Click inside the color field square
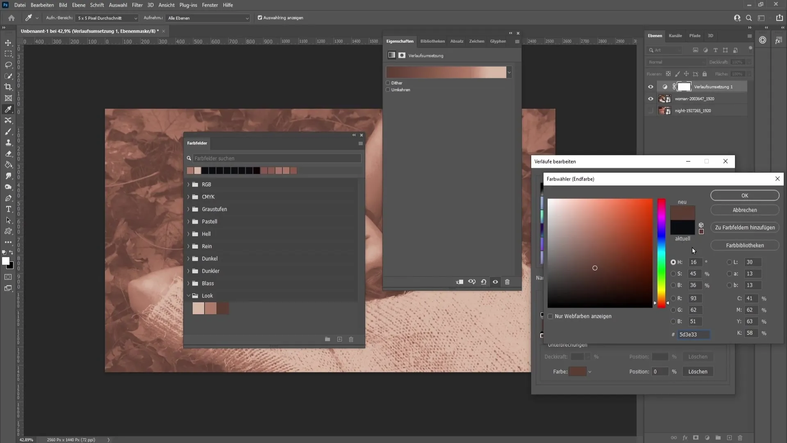The height and width of the screenshot is (443, 787). click(600, 253)
